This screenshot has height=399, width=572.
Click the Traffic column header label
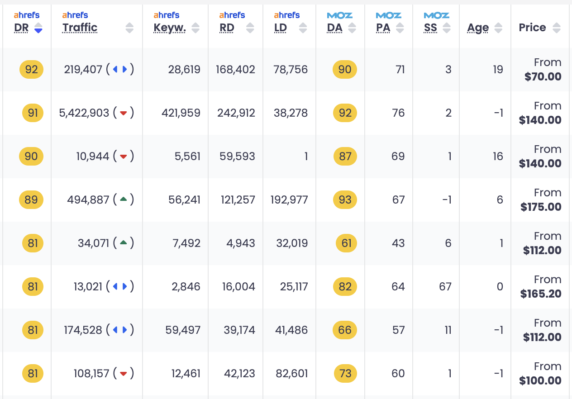(x=80, y=28)
